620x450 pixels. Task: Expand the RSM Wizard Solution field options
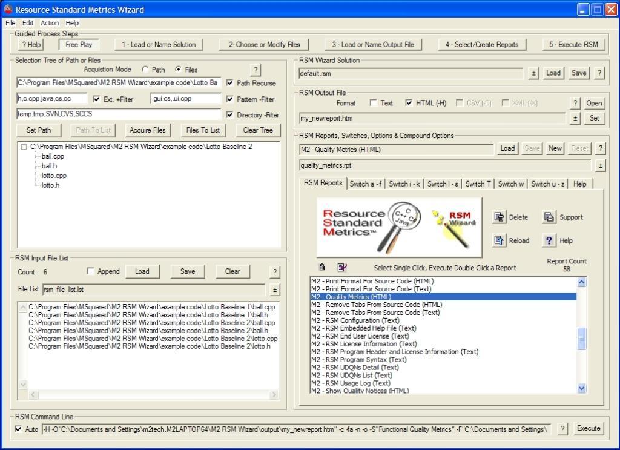tap(532, 74)
